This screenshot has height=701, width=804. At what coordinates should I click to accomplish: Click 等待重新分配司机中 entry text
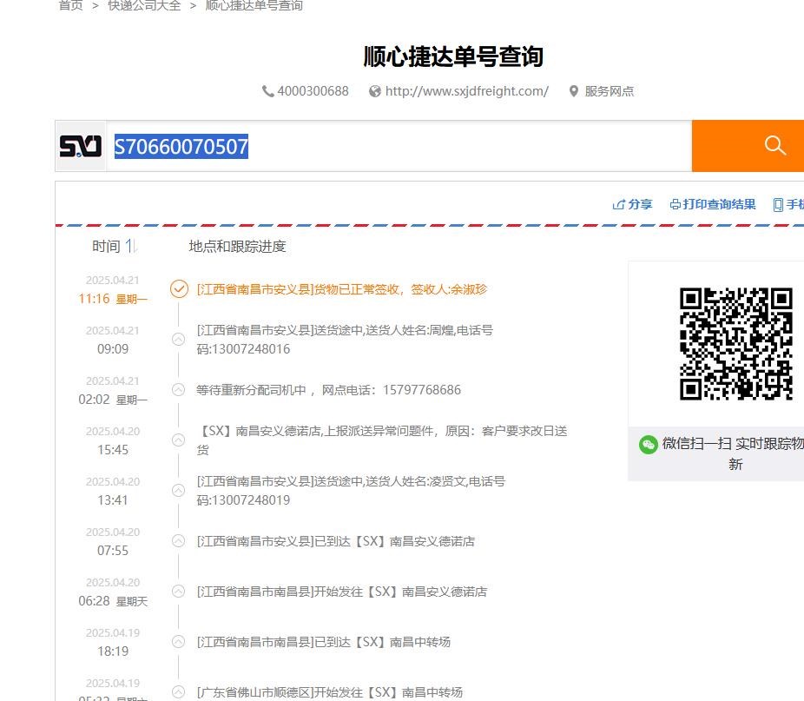329,390
